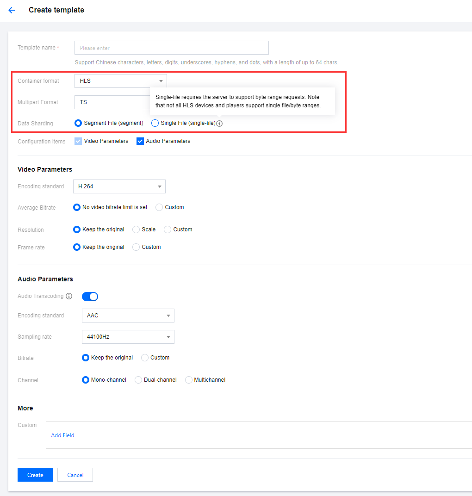Open the Sampling rate 44100Hz dropdown
The width and height of the screenshot is (472, 496).
click(128, 337)
